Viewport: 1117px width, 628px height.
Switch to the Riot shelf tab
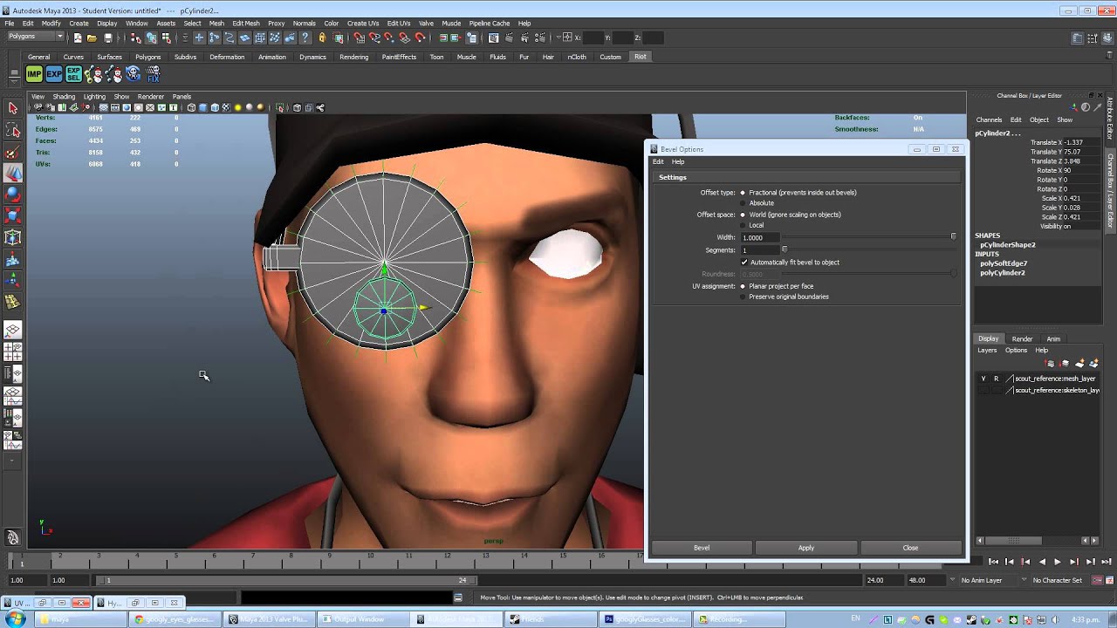coord(641,57)
